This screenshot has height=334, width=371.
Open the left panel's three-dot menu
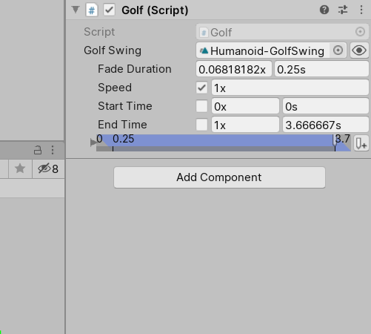coord(53,150)
